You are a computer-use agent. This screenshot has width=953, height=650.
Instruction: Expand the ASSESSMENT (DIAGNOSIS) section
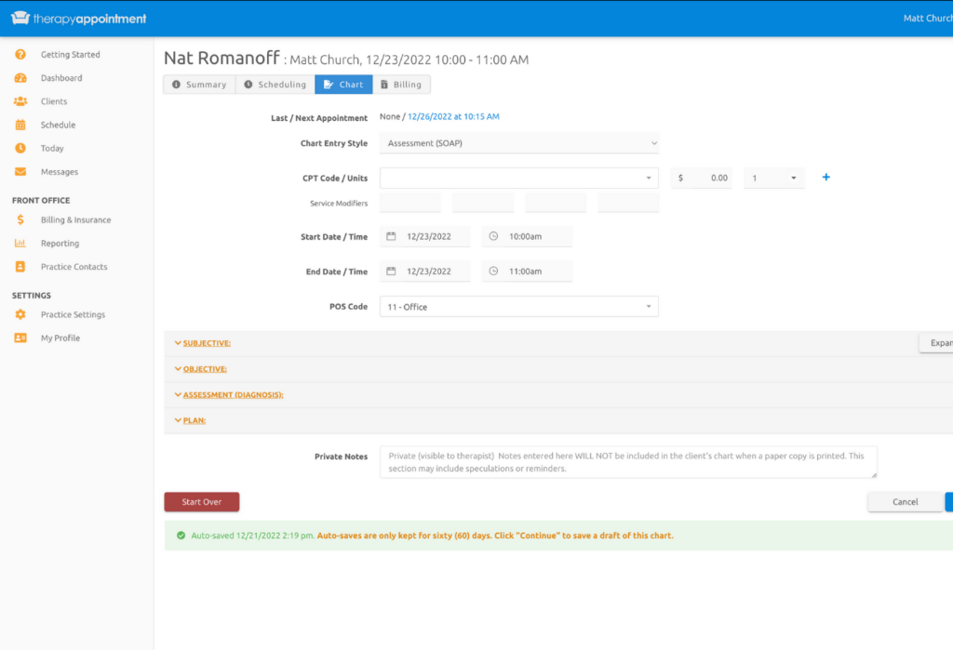pyautogui.click(x=232, y=395)
